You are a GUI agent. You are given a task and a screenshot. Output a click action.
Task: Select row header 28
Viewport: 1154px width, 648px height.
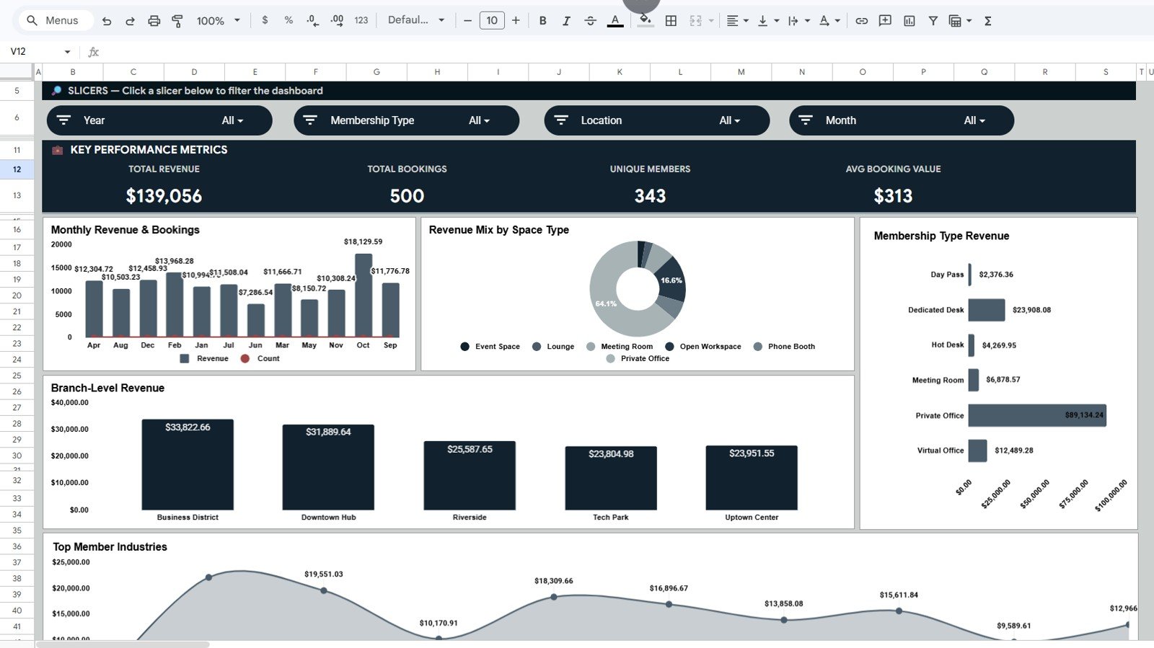click(x=17, y=423)
